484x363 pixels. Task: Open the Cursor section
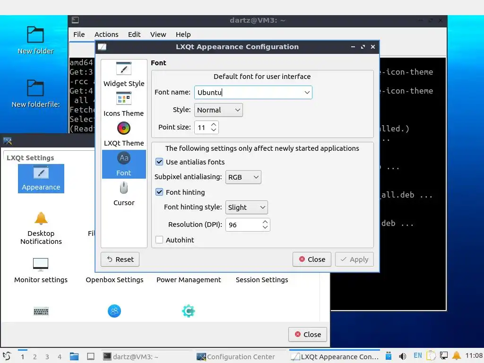(124, 194)
